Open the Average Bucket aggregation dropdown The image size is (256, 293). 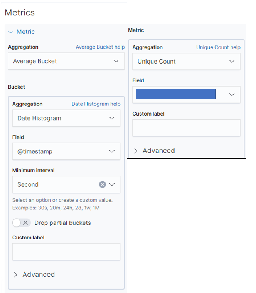click(66, 61)
